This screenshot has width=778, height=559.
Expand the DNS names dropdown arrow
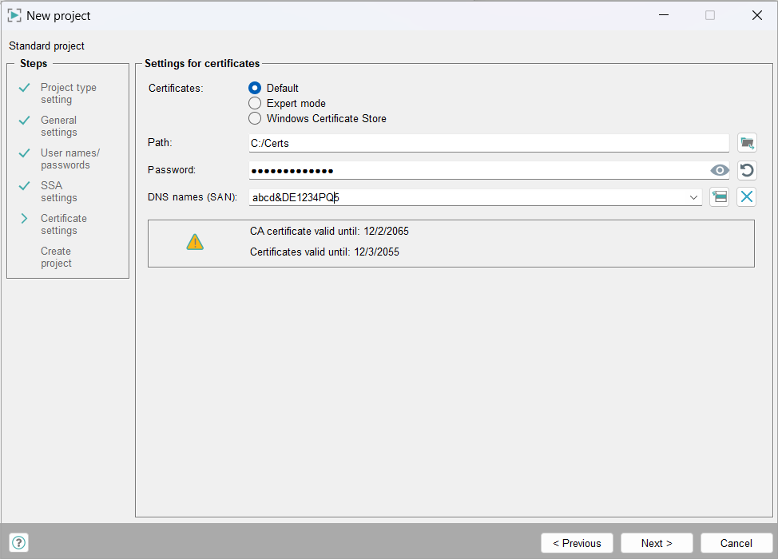click(x=693, y=198)
